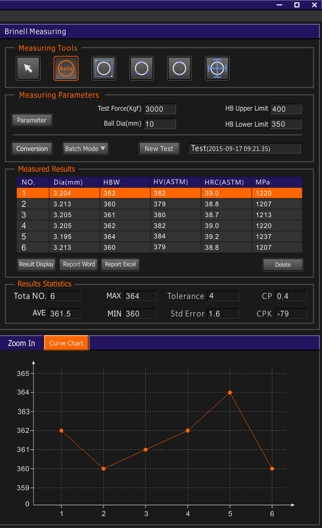Click the Ball Dia(mm) field

160,124
